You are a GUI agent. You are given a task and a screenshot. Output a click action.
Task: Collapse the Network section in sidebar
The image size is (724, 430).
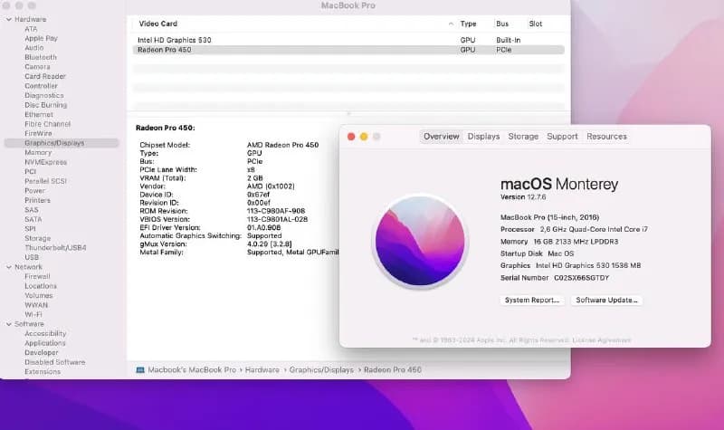9,267
